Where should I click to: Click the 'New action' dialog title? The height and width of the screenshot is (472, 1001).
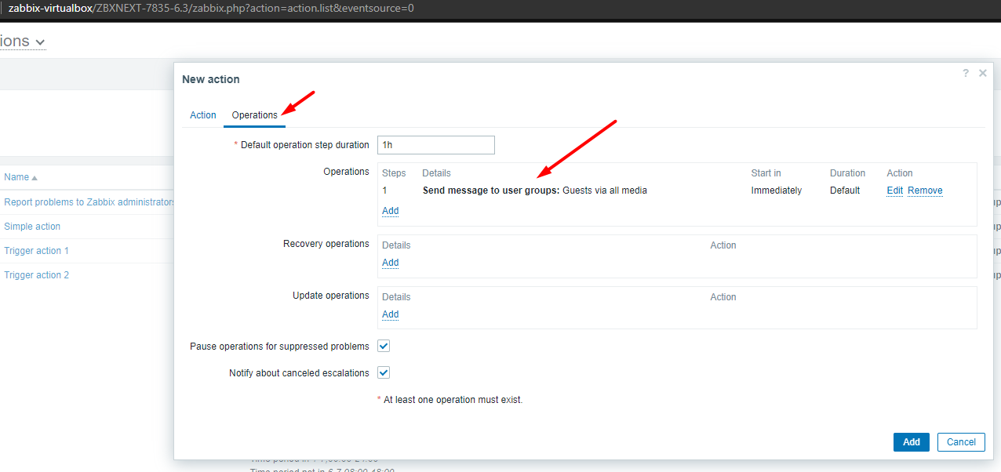211,79
